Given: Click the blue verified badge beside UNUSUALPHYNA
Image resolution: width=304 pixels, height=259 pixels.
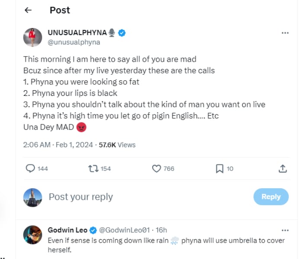Looking at the screenshot, I should 122,33.
